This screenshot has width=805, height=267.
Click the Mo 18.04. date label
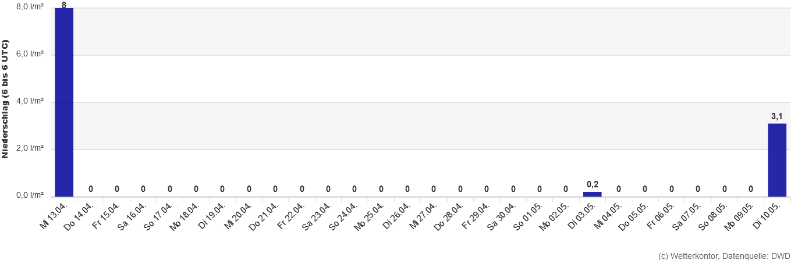(186, 216)
